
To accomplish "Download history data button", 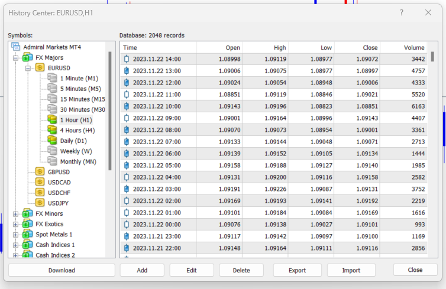I will tap(62, 270).
